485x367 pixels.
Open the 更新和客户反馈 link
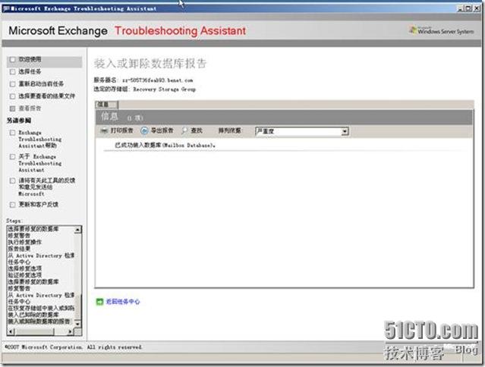(39, 204)
